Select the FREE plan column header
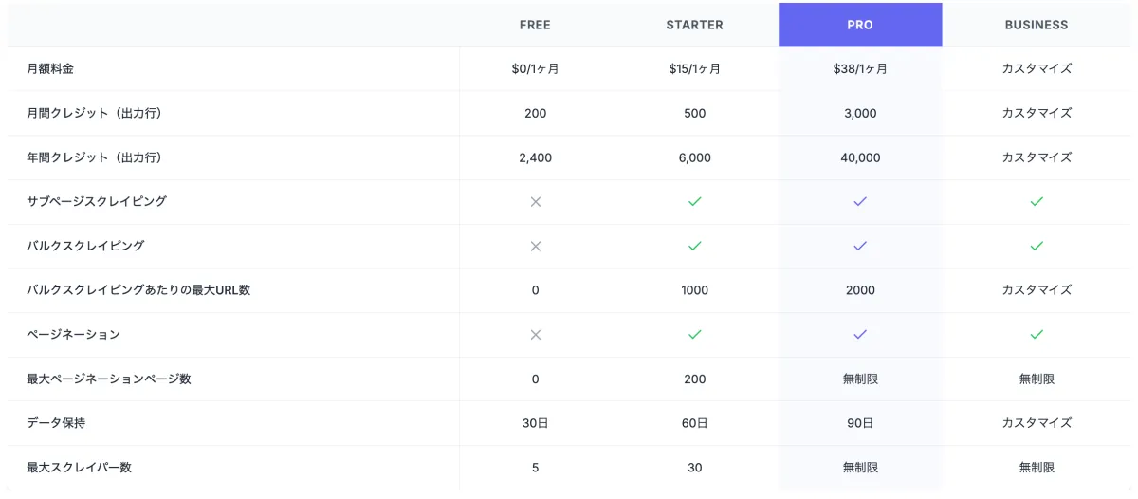1138x499 pixels. tap(535, 25)
